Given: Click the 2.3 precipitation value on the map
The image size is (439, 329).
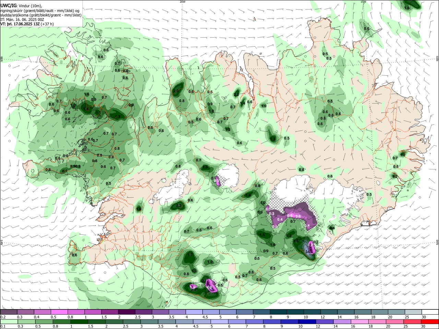Looking at the screenshot, I should point(179,206).
